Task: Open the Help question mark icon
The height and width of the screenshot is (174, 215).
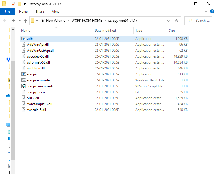Action: (212, 11)
